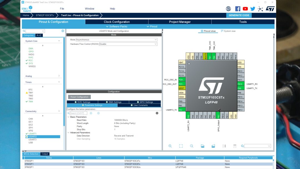Click the flip-vertical chip view icon
The width and height of the screenshot is (300, 169).
[235, 146]
